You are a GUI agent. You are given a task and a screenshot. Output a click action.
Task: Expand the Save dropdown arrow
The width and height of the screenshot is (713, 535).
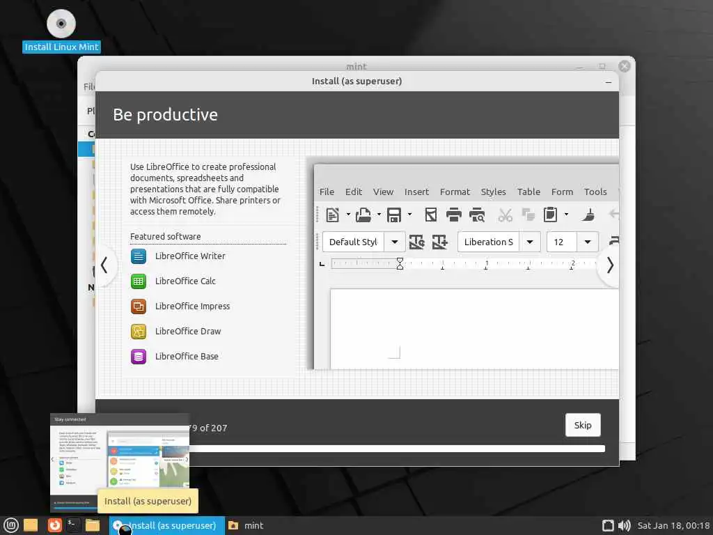pos(409,215)
